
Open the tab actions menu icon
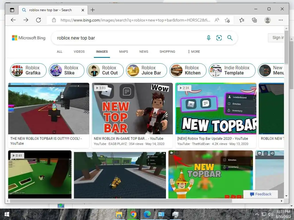[x=12, y=10]
